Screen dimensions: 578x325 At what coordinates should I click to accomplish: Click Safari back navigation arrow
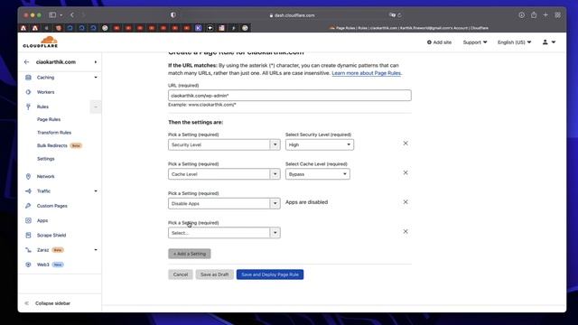click(72, 15)
